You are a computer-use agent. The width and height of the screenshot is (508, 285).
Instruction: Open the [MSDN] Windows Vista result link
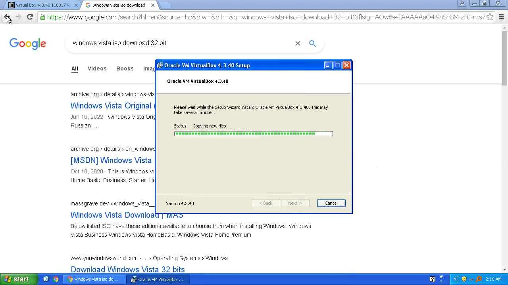click(x=113, y=160)
